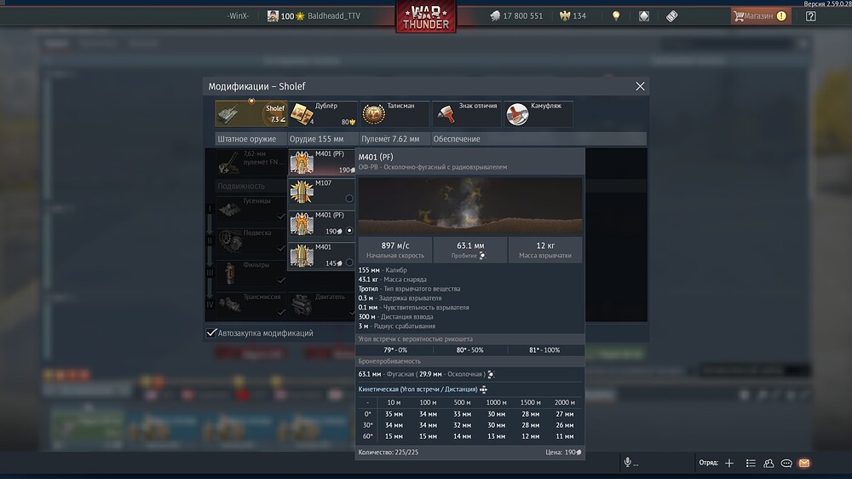852x479 pixels.
Task: Click the bottom M401 shell icon
Action: coord(302,256)
